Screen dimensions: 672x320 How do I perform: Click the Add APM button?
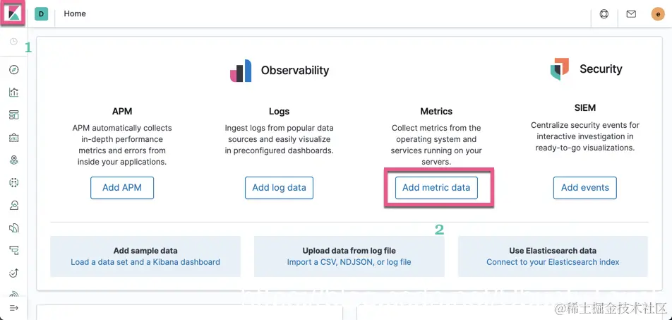122,188
